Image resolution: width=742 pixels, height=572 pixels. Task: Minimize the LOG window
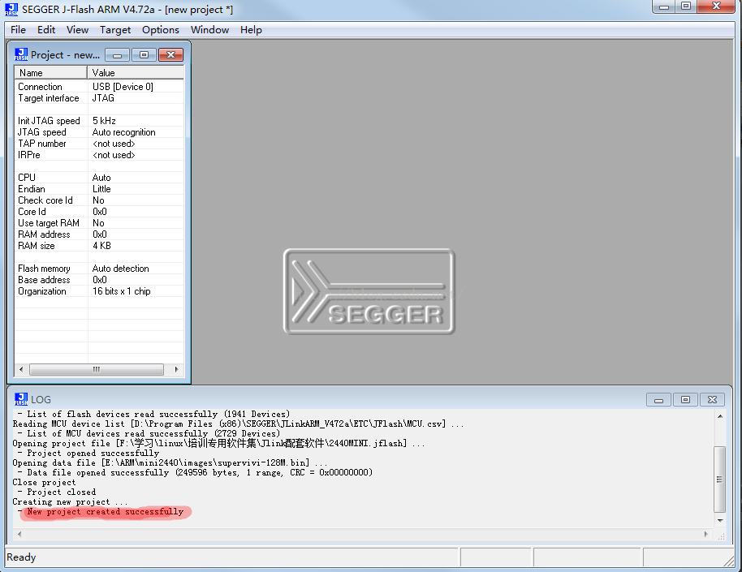658,400
